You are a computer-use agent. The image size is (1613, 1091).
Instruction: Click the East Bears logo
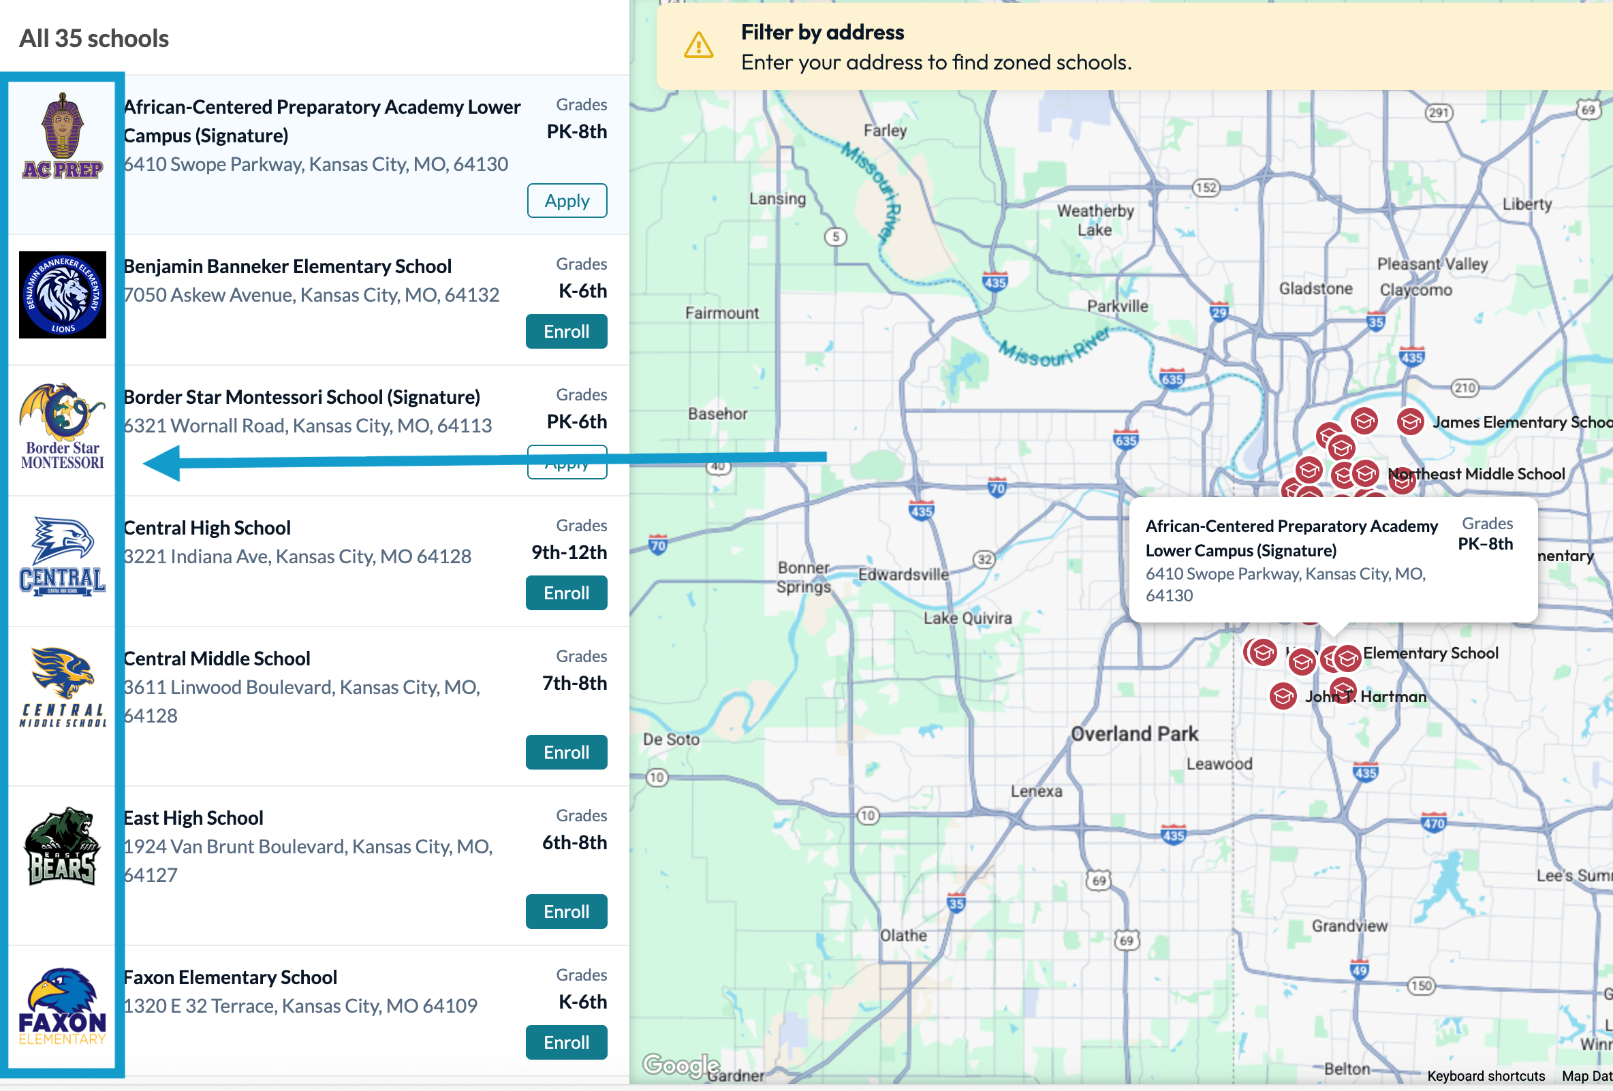click(x=63, y=846)
